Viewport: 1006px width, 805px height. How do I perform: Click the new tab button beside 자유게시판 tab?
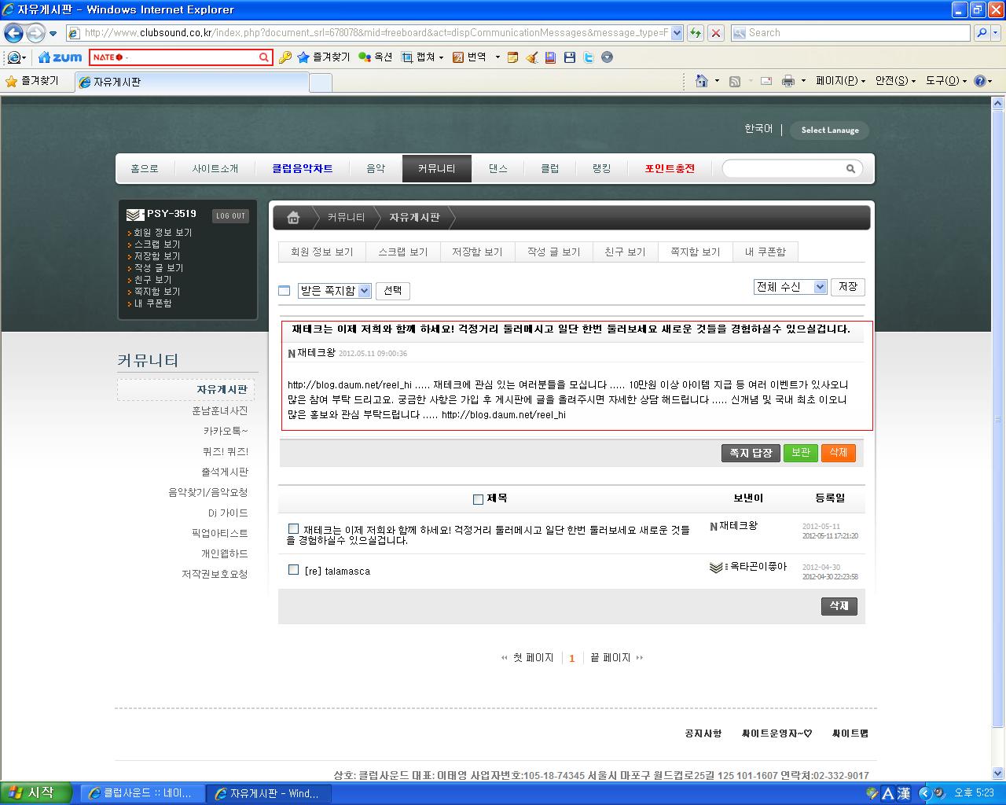(321, 82)
